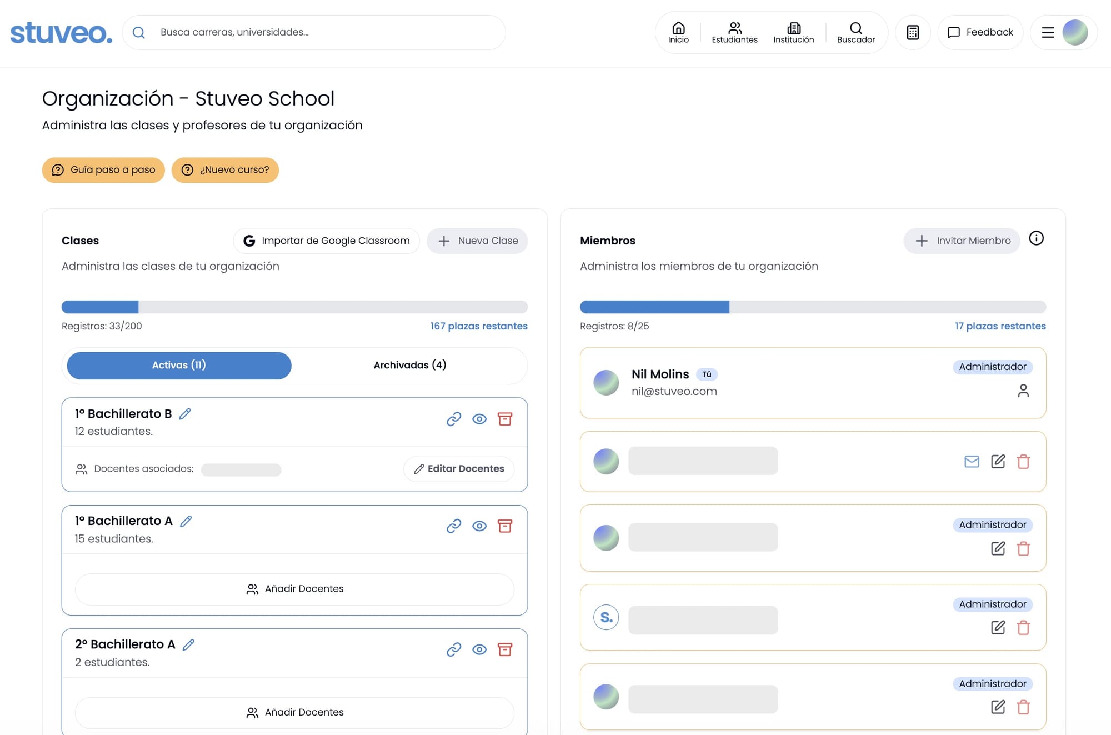The height and width of the screenshot is (735, 1111).
Task: Open the hamburger menu next to the avatar
Action: [1048, 33]
